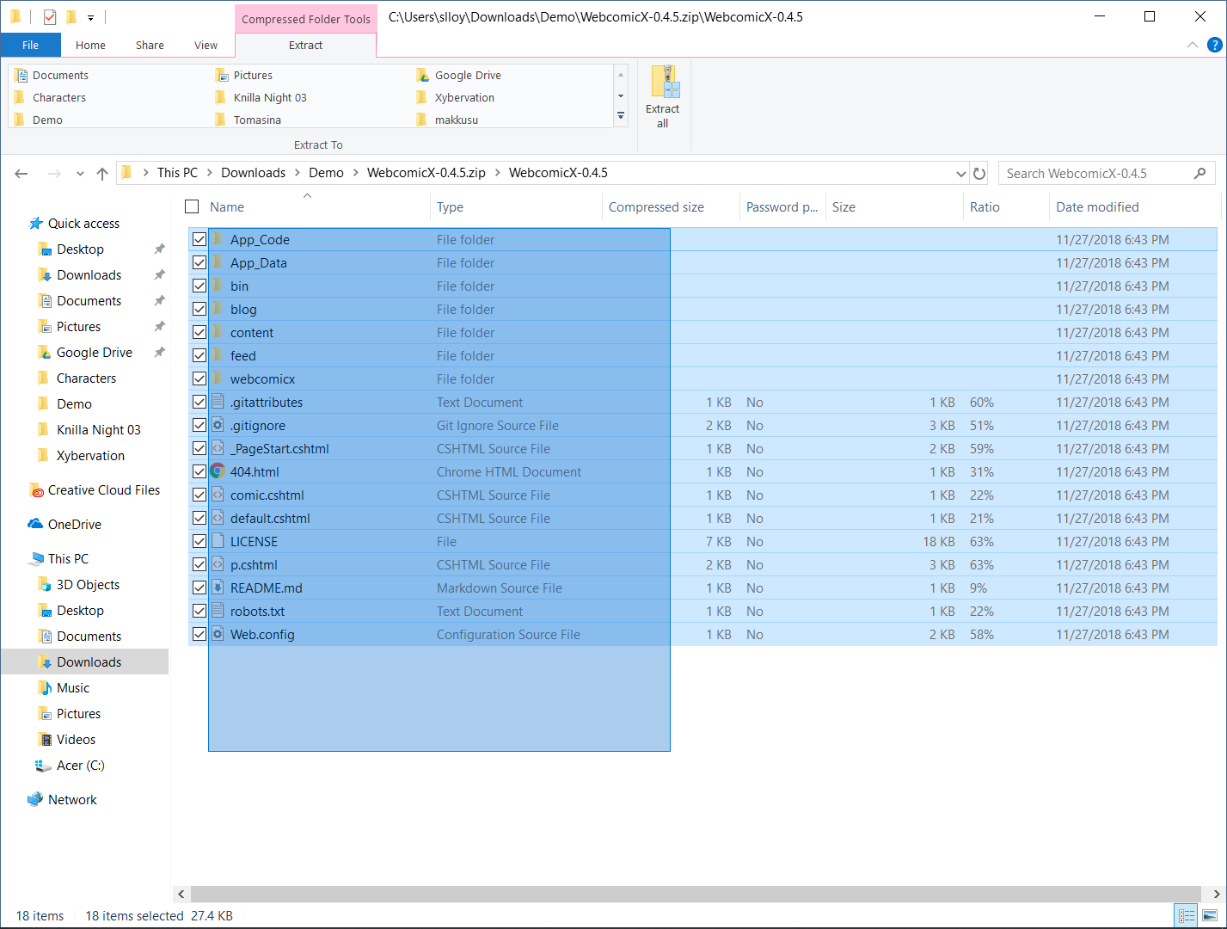Uncheck the p.cshtml checkbox
The width and height of the screenshot is (1227, 929).
[199, 564]
